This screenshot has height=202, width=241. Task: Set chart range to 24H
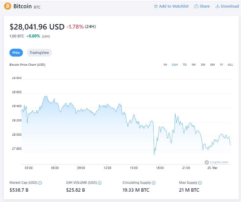(x=175, y=65)
